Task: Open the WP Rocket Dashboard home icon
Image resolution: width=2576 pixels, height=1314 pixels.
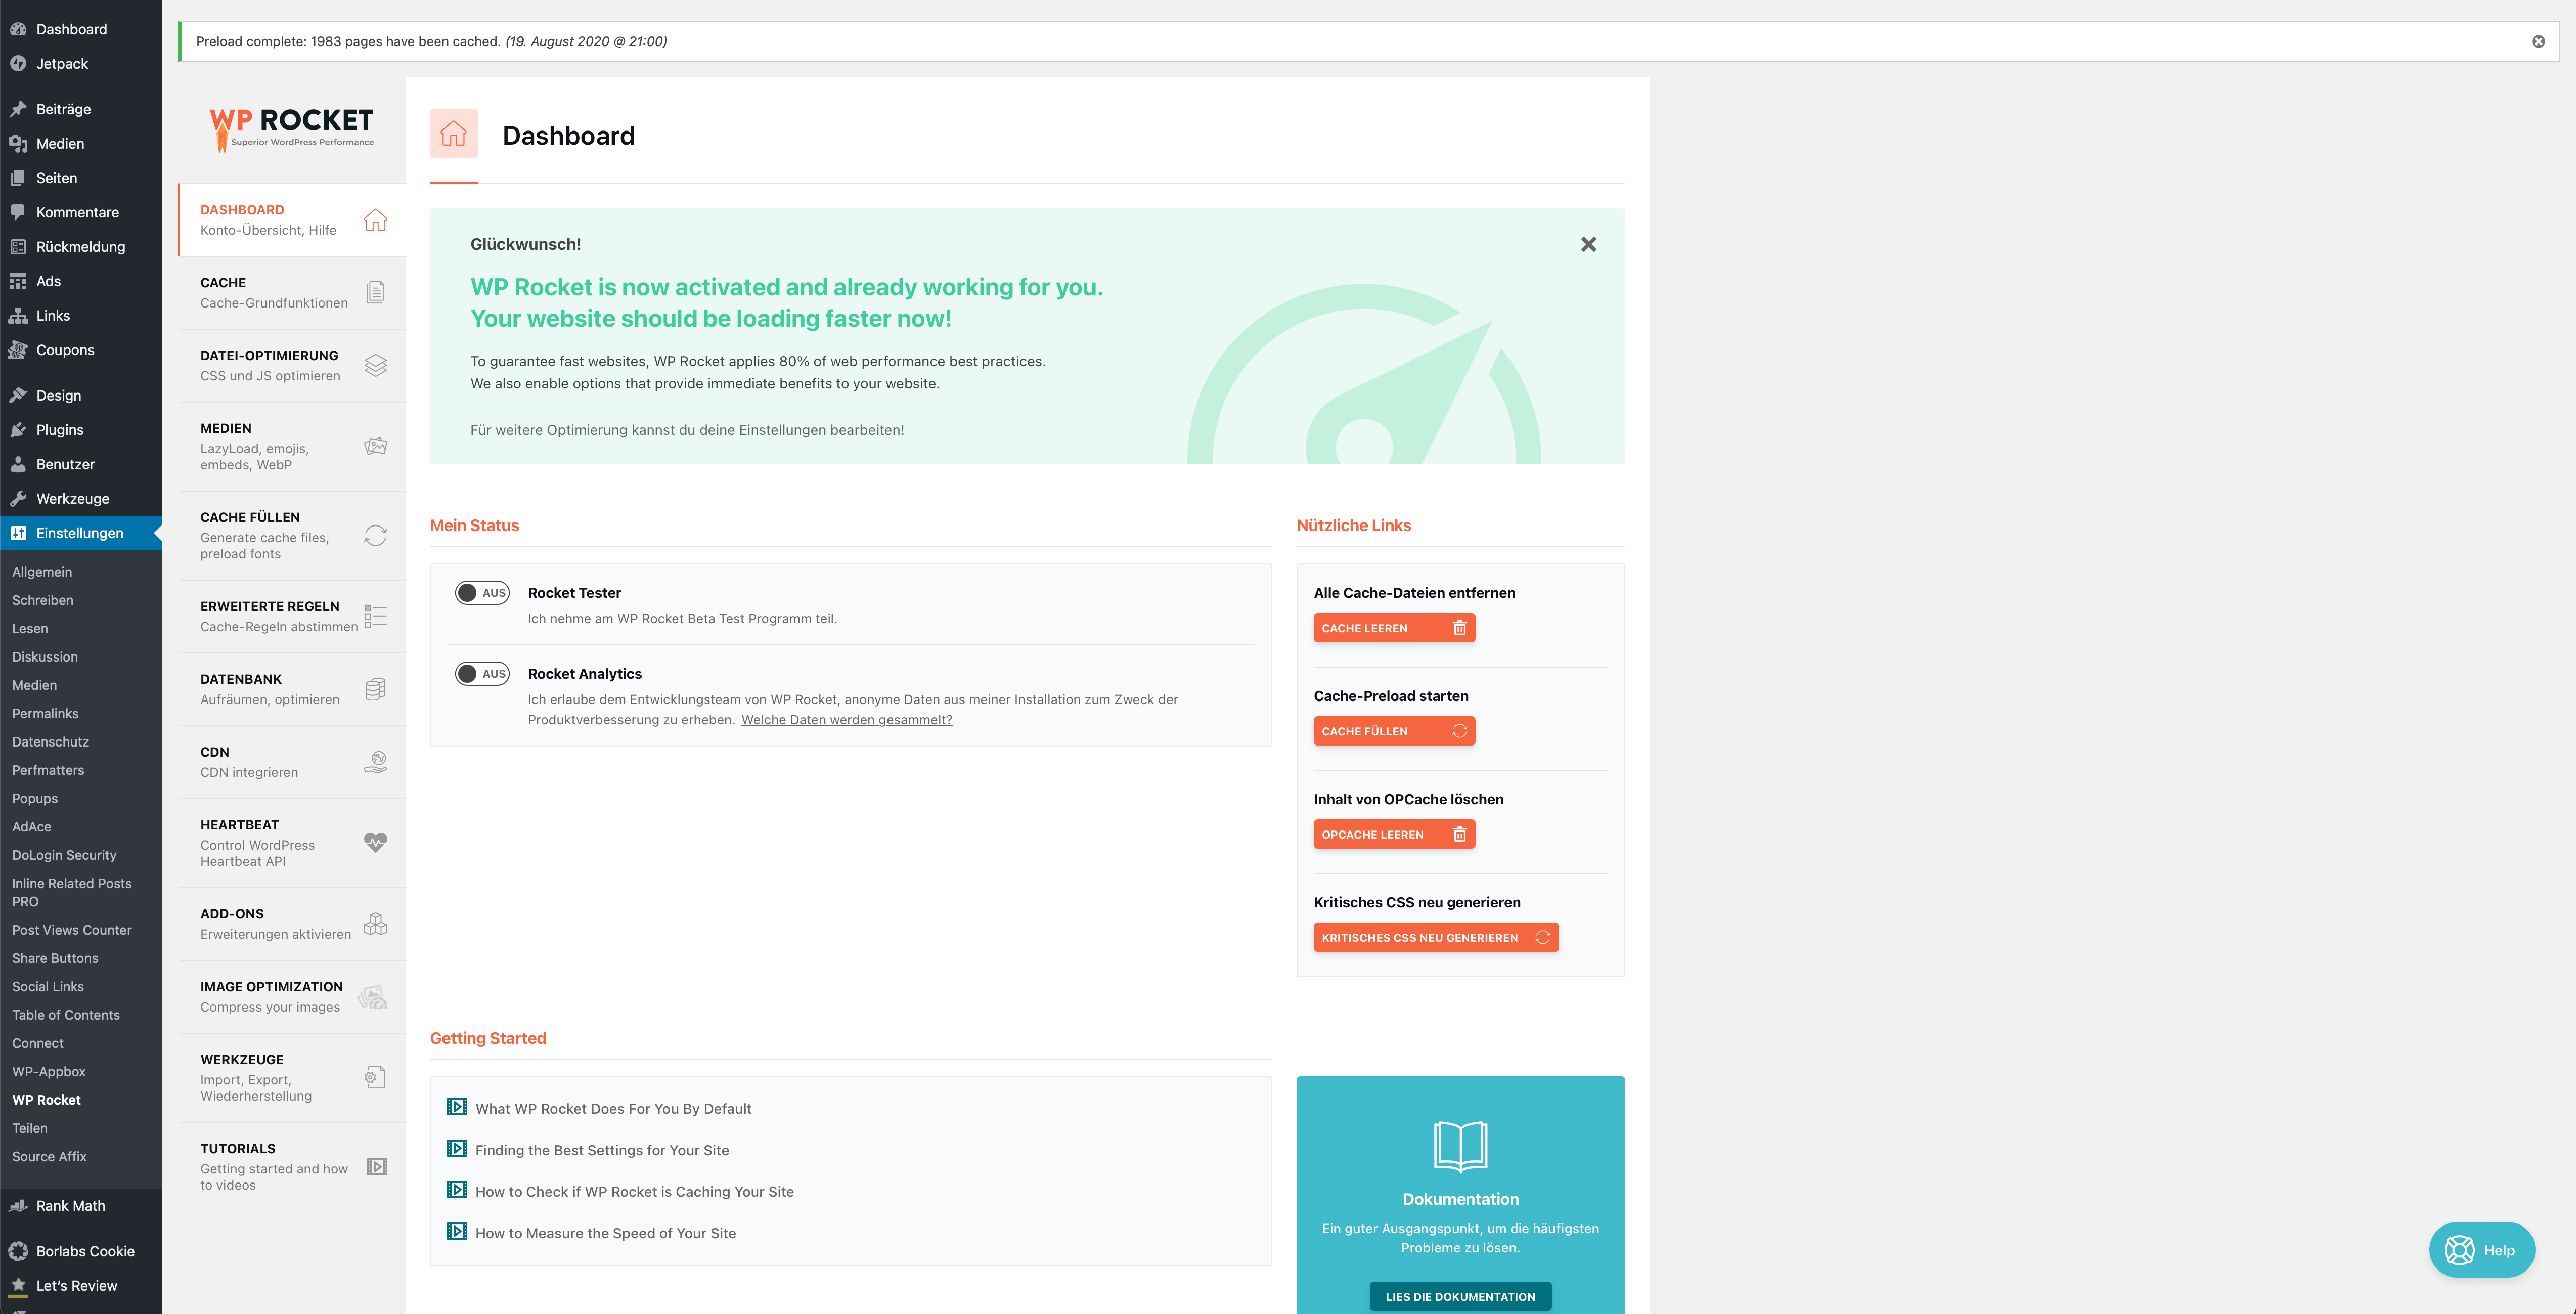Action: click(x=375, y=220)
